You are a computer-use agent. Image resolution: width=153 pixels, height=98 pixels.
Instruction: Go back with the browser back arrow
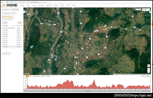[2, 2]
